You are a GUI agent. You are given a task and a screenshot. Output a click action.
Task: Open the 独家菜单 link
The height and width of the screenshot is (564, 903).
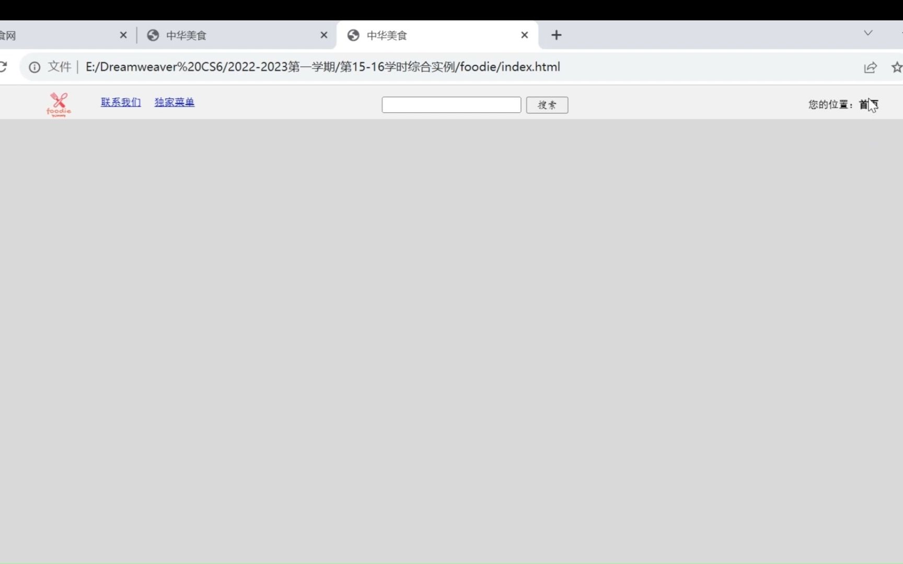174,102
